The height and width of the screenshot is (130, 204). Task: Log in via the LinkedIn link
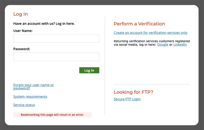[x=180, y=45]
